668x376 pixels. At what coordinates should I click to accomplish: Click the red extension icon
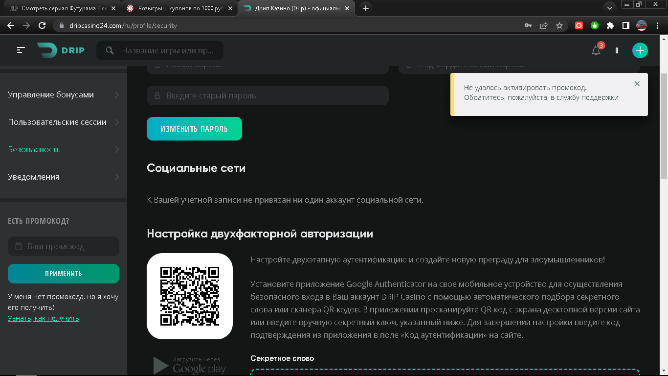click(x=579, y=25)
